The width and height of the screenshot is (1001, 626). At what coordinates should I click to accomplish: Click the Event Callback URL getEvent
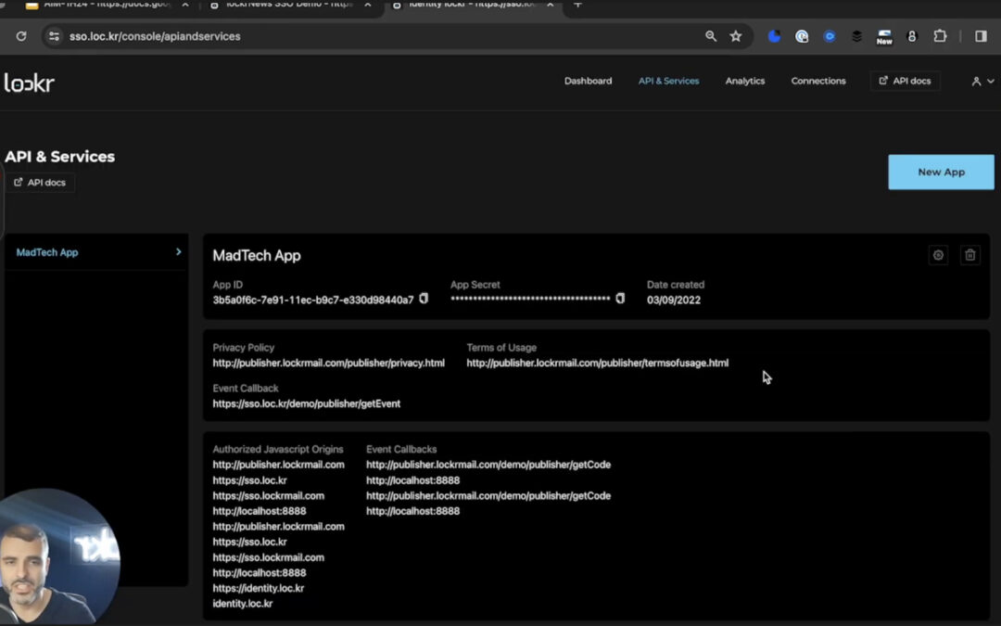(307, 403)
